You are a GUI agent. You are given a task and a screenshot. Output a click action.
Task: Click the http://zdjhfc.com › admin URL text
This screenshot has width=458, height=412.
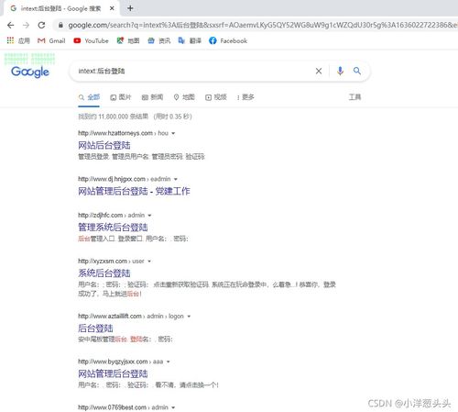click(112, 215)
